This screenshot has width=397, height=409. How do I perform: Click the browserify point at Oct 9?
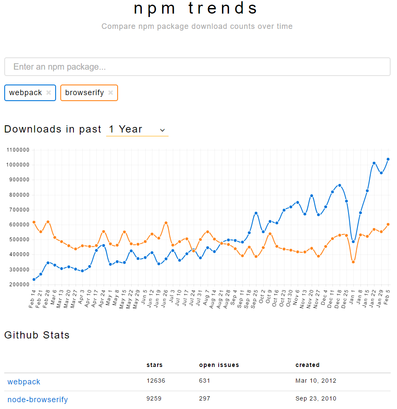[x=270, y=234]
